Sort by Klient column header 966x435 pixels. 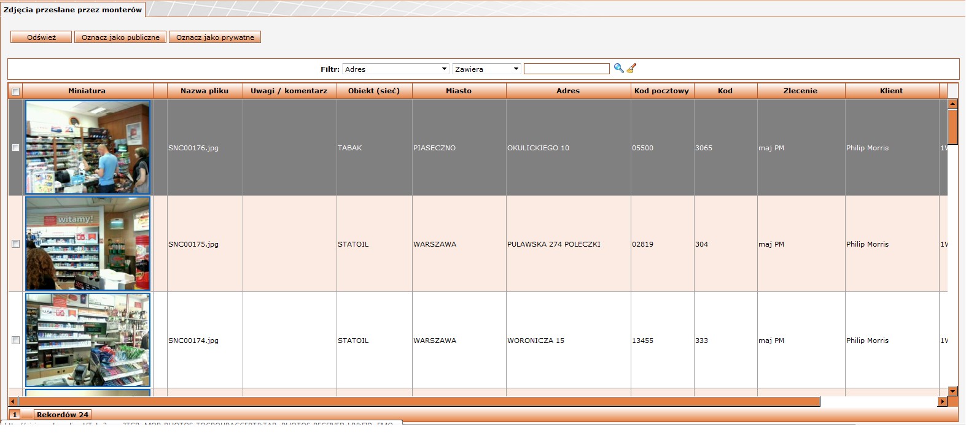click(891, 91)
